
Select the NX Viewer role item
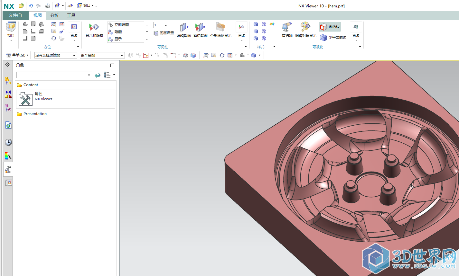pos(66,99)
